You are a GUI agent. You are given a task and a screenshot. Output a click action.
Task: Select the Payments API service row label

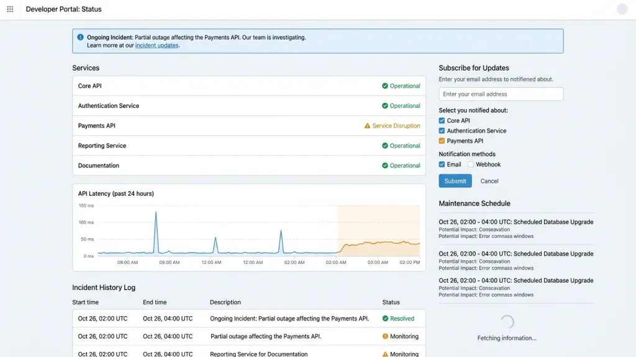point(96,125)
